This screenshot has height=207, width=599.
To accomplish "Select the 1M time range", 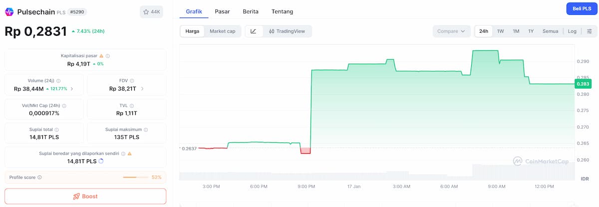I will pyautogui.click(x=516, y=31).
